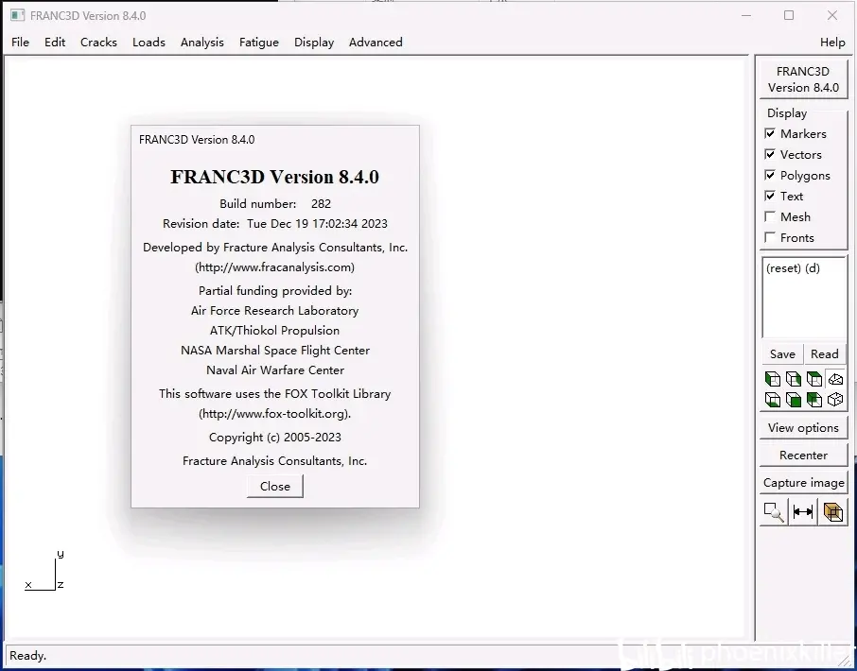This screenshot has width=857, height=671.
Task: Click the wedge-shaped view icon
Action: (x=835, y=379)
